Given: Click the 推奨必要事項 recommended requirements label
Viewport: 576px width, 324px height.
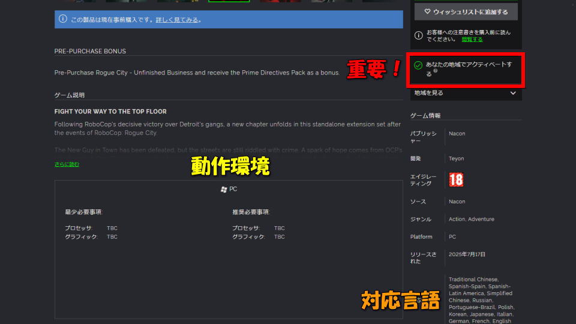Looking at the screenshot, I should coord(251,212).
